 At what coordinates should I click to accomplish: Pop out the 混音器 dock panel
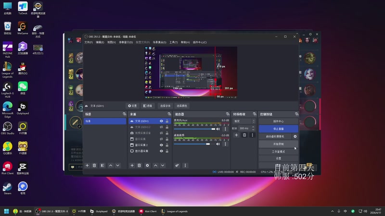[228, 114]
